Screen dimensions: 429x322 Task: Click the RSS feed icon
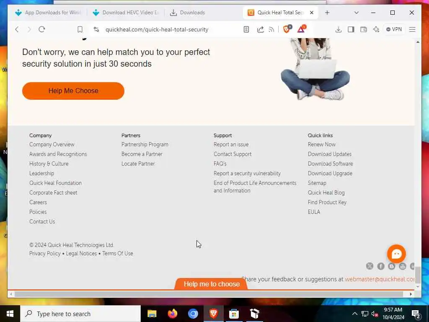pos(271,30)
